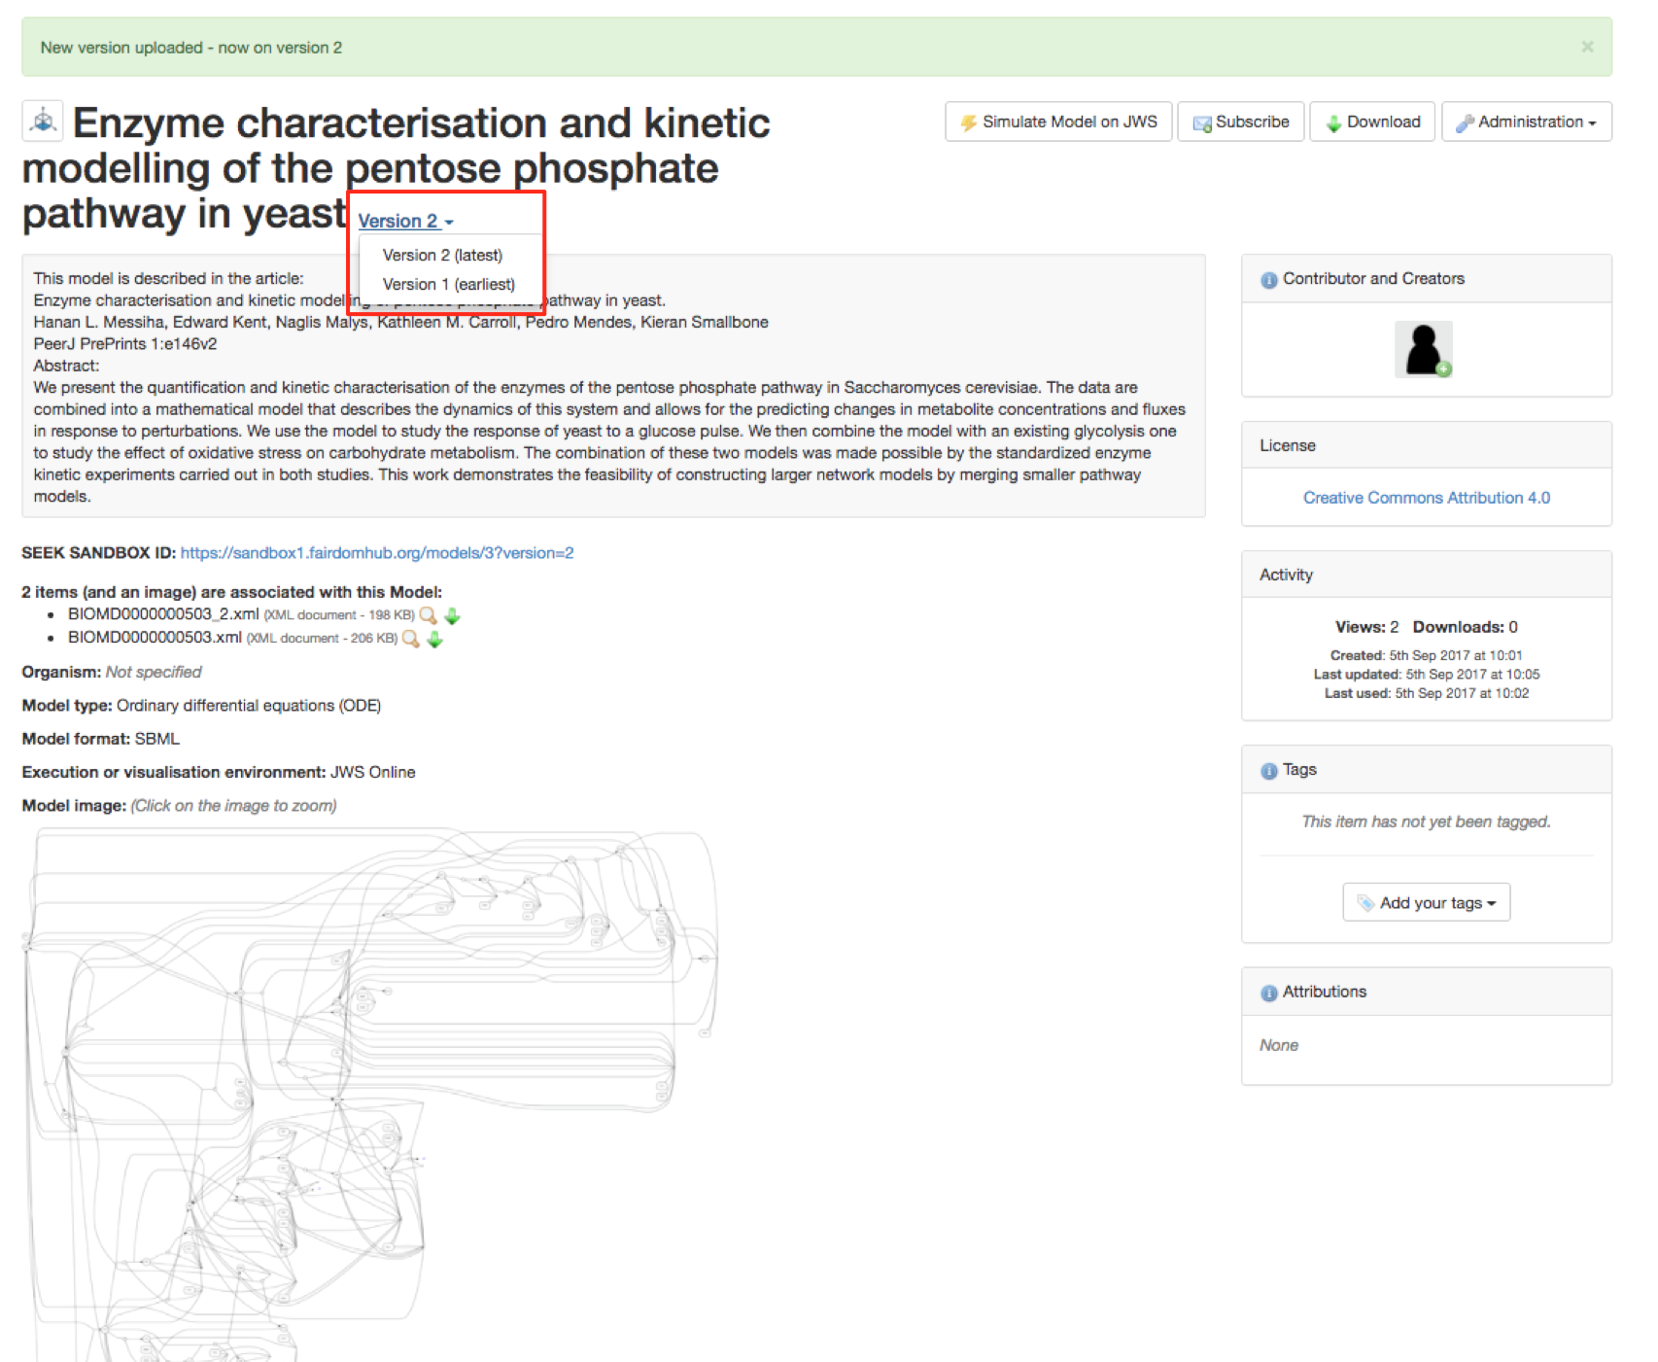Screen dimensions: 1658x1362
Task: Select Version 2 (latest) from the list
Action: click(x=442, y=255)
